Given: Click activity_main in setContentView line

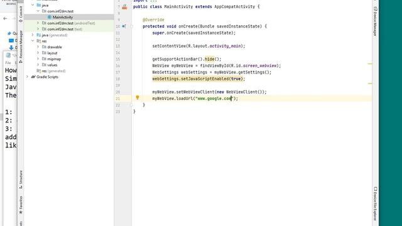Looking at the screenshot, I should (225, 46).
